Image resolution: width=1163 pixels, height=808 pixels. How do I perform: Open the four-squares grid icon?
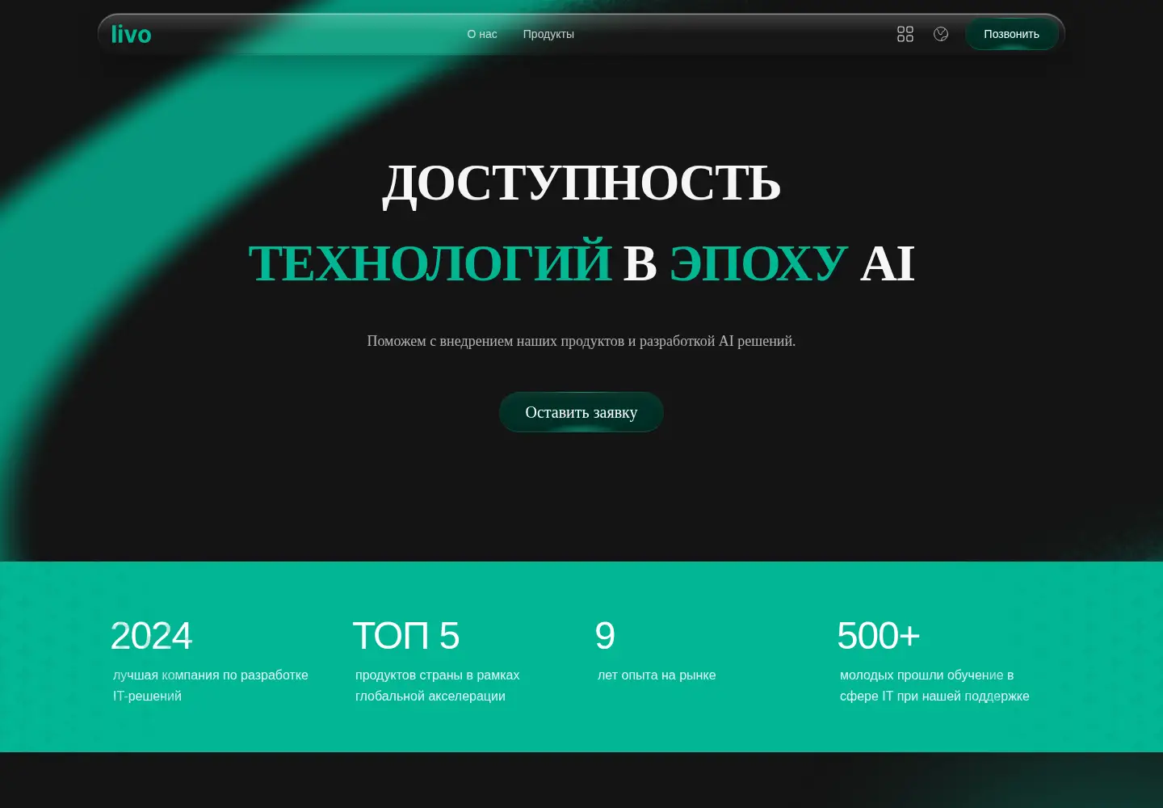click(905, 34)
